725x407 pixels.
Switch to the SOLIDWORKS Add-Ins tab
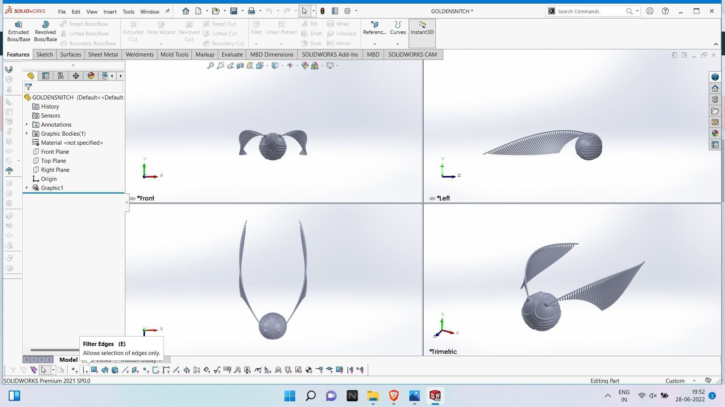(x=330, y=54)
